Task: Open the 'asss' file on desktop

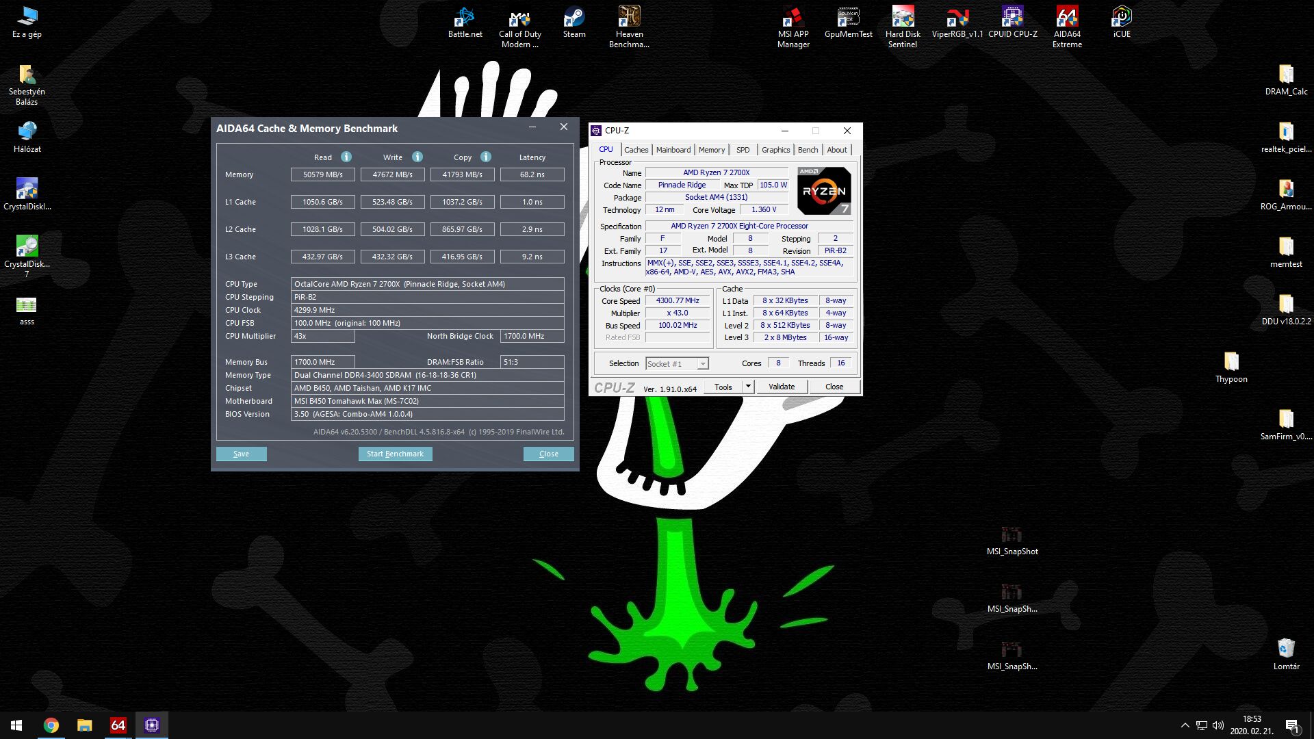Action: pyautogui.click(x=27, y=311)
